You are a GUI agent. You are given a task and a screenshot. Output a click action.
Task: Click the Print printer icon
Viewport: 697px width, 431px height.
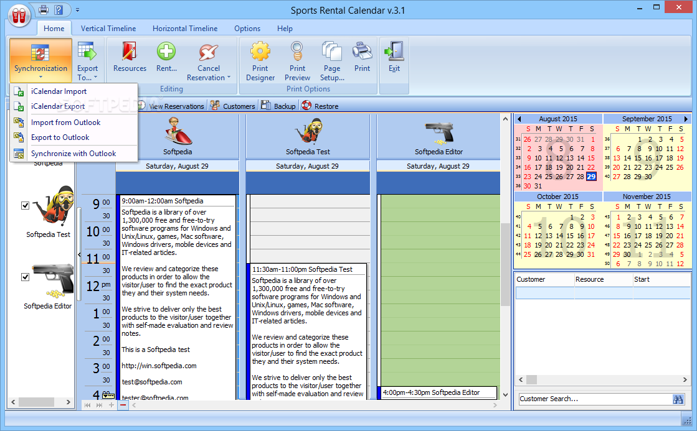pos(363,52)
